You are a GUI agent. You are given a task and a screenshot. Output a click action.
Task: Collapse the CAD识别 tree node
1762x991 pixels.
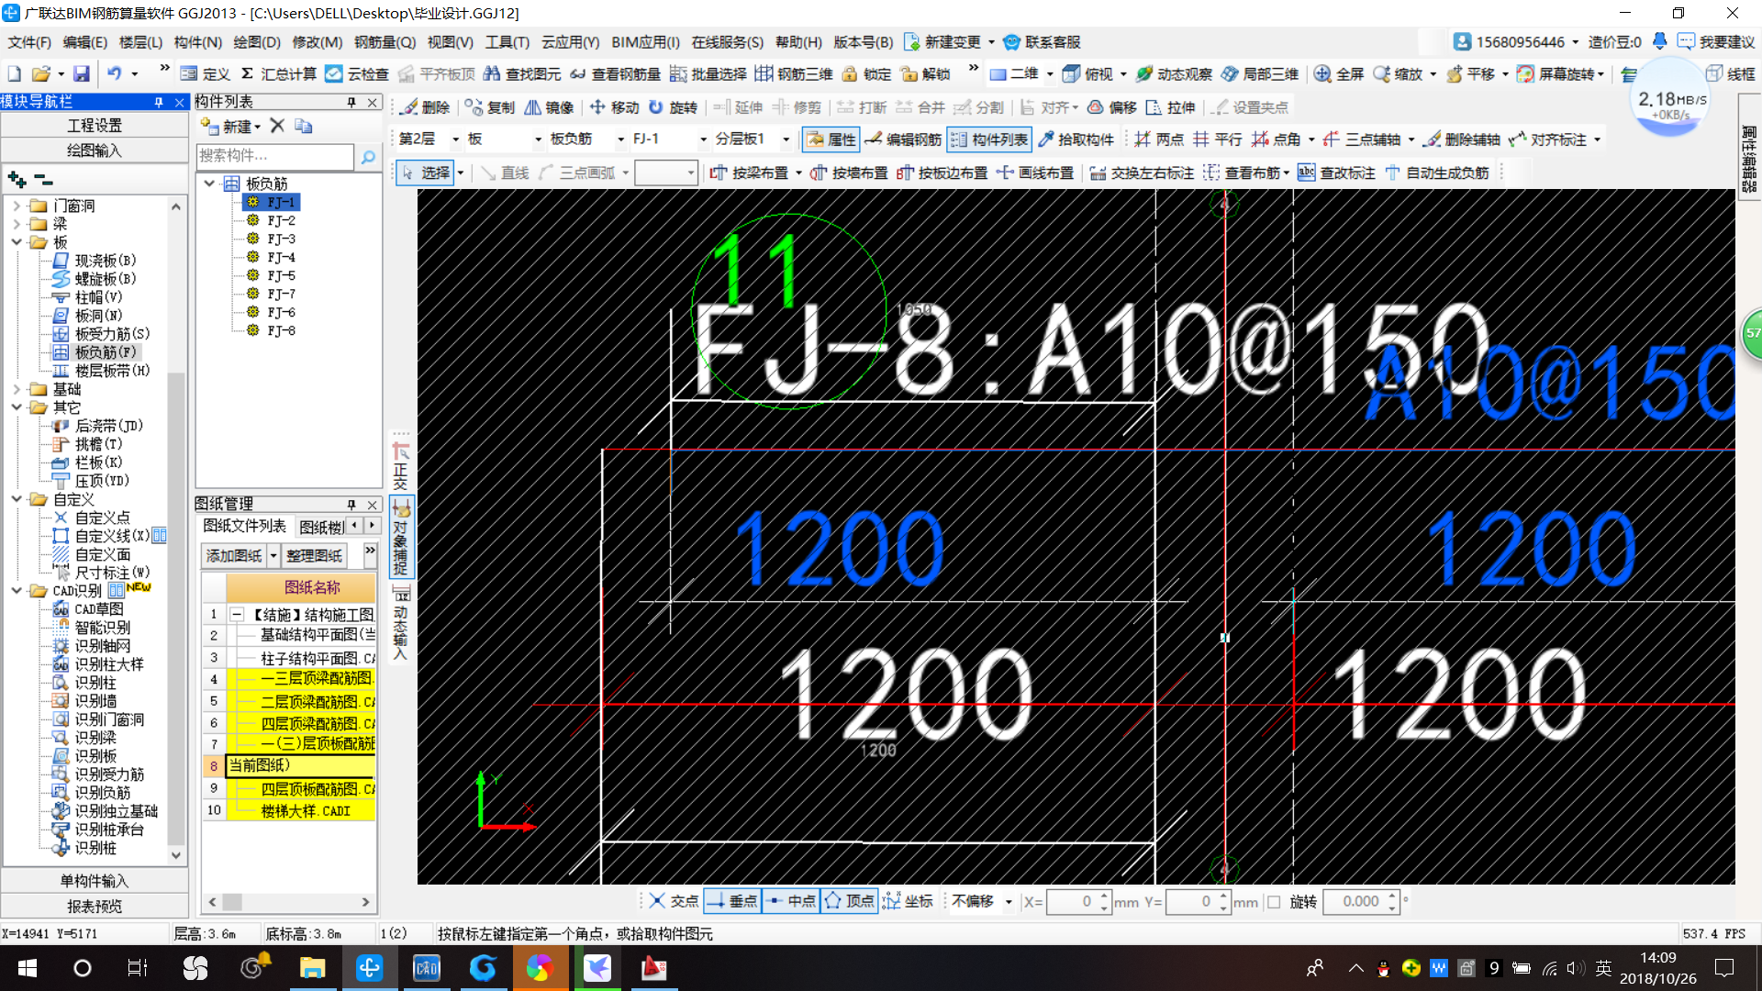[17, 591]
